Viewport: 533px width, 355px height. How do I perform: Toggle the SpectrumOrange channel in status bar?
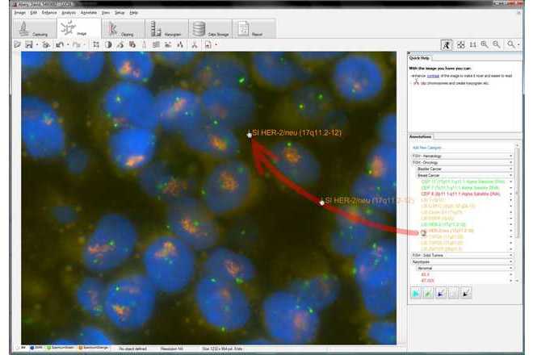coord(94,349)
